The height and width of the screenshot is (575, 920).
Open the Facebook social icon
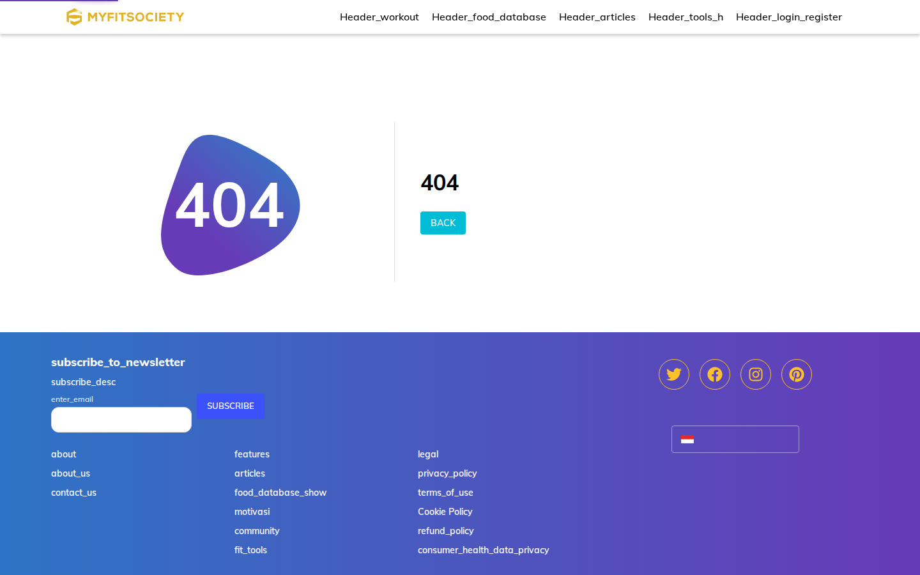[x=715, y=374]
